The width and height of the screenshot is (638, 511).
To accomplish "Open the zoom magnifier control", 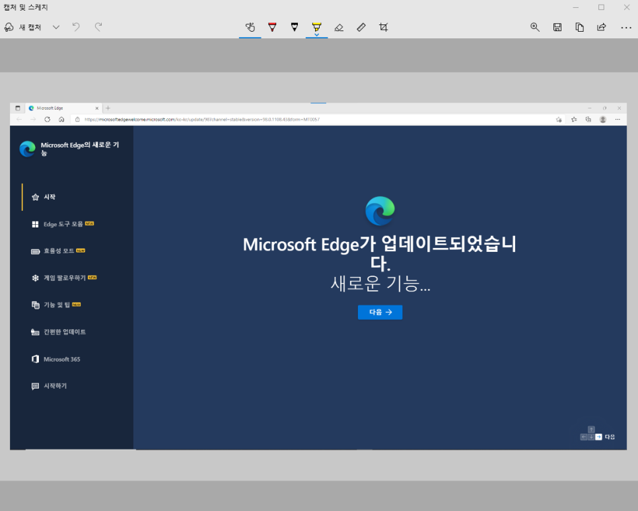I will point(535,27).
